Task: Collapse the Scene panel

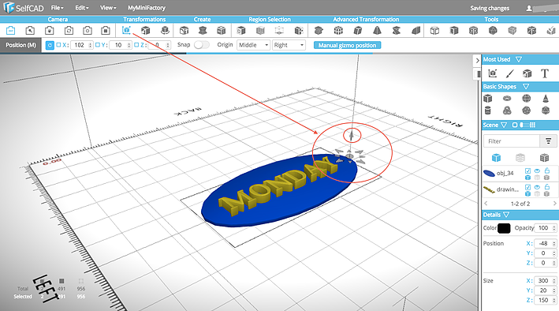Action: pyautogui.click(x=504, y=125)
